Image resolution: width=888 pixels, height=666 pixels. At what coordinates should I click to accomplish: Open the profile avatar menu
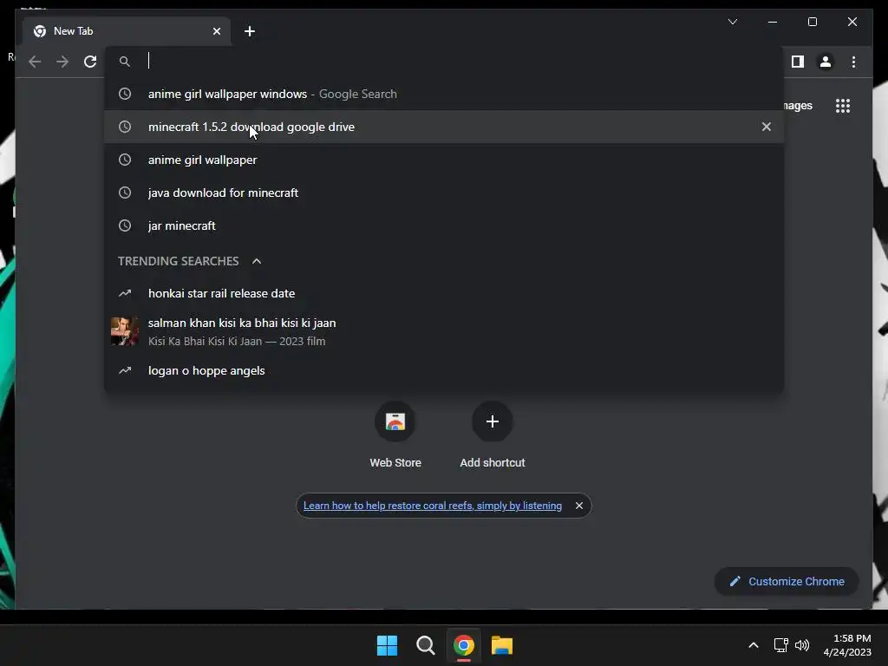(826, 62)
